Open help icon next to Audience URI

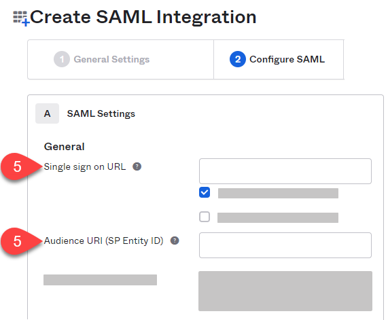coord(175,241)
